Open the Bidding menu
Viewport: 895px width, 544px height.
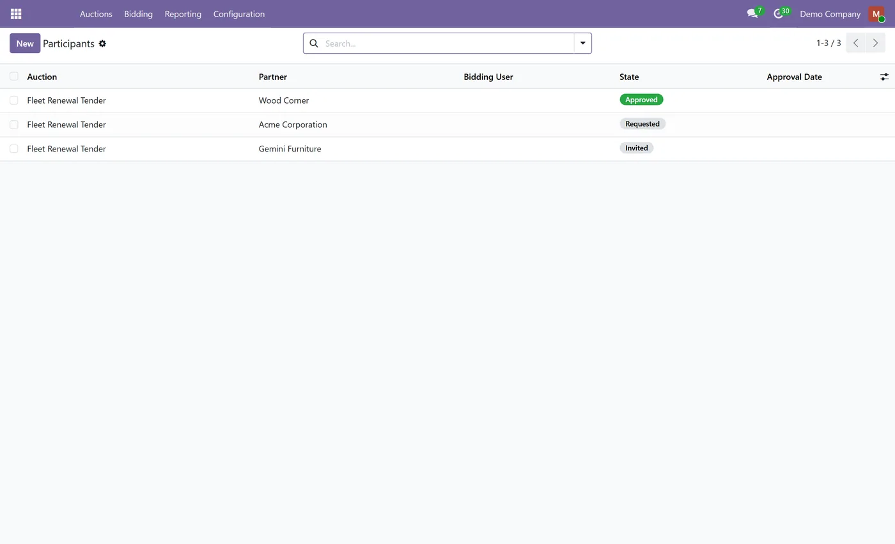coord(138,13)
